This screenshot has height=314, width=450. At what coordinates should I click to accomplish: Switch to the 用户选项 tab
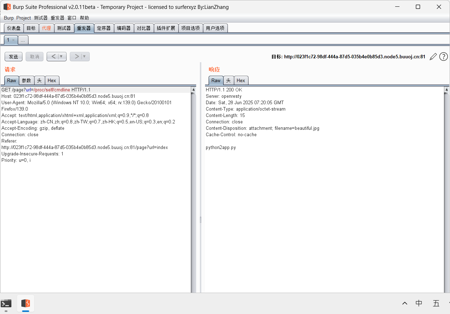[215, 28]
